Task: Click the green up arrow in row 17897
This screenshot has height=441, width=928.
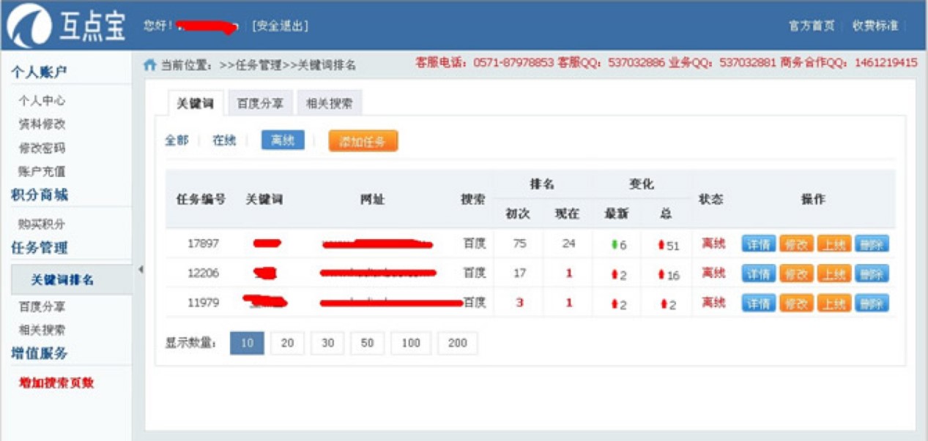Action: (615, 245)
